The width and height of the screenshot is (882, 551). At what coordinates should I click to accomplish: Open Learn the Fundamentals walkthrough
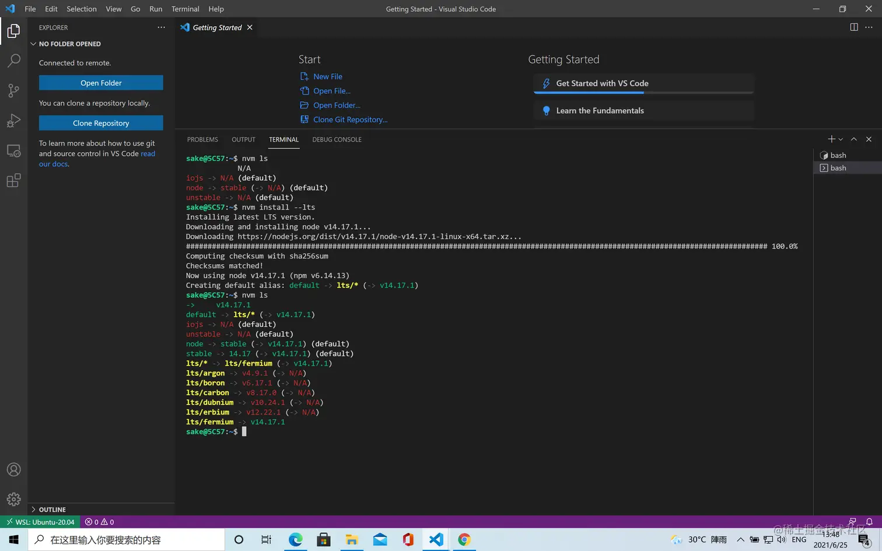[x=643, y=111]
